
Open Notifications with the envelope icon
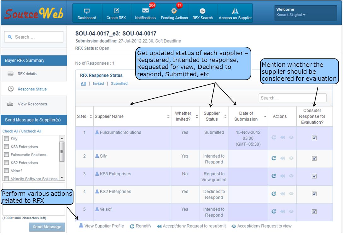(x=145, y=10)
